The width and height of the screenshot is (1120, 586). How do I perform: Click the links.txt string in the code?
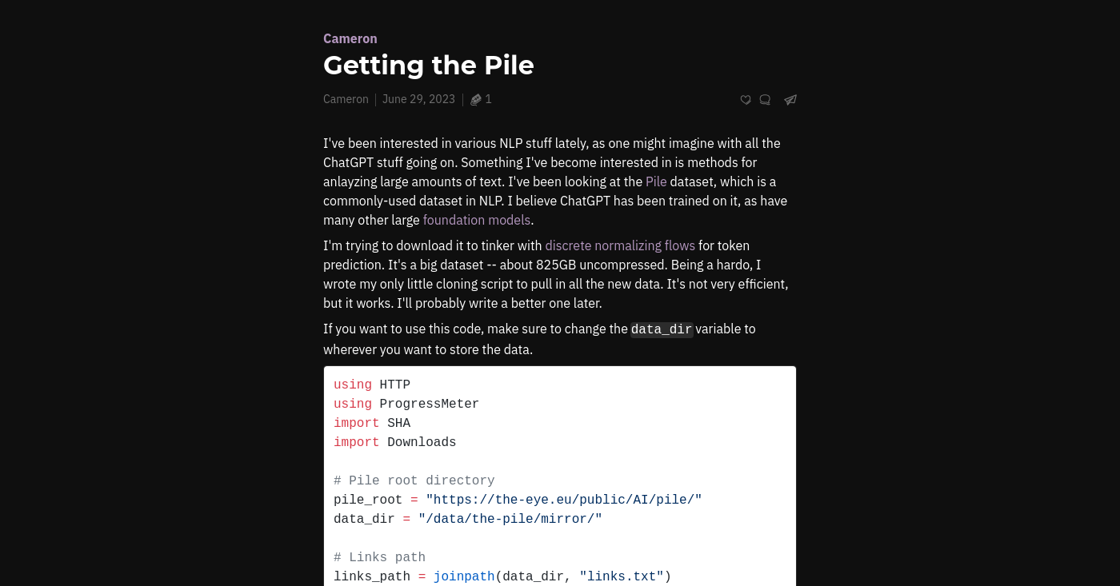coord(622,576)
